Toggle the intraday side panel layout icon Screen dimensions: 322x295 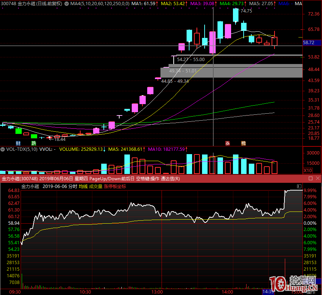click(299, 186)
